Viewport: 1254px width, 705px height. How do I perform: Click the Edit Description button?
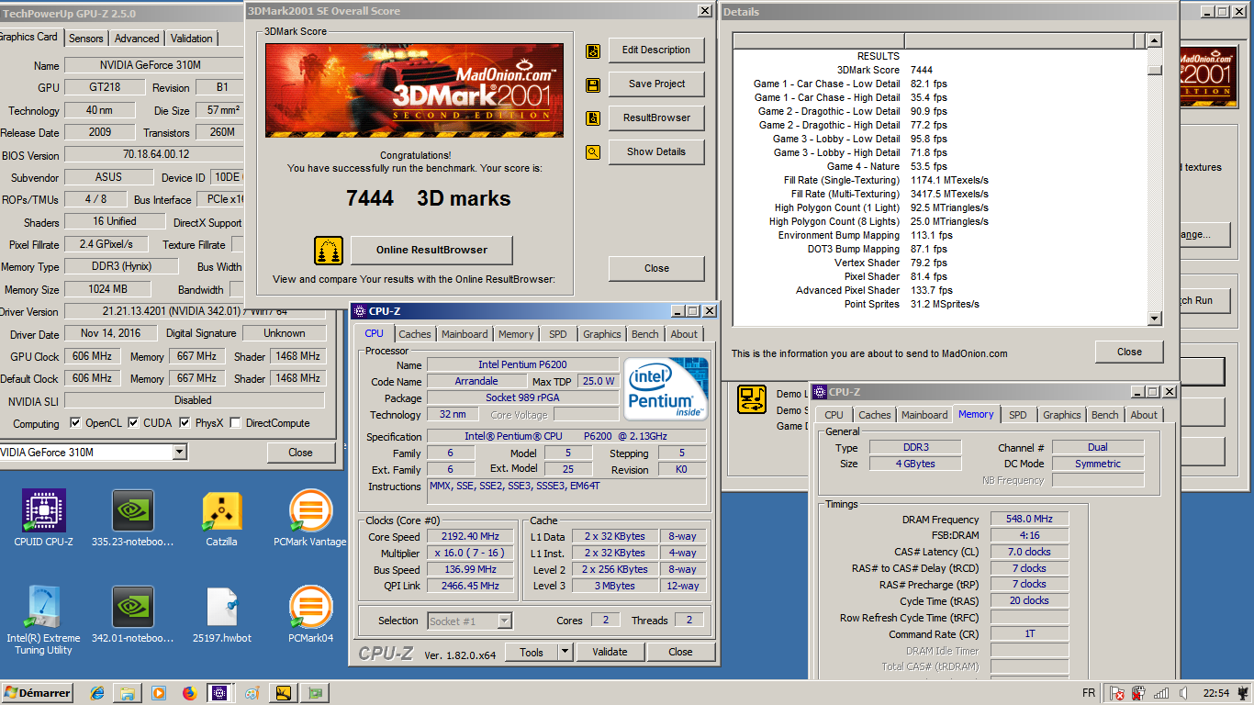[x=656, y=50]
